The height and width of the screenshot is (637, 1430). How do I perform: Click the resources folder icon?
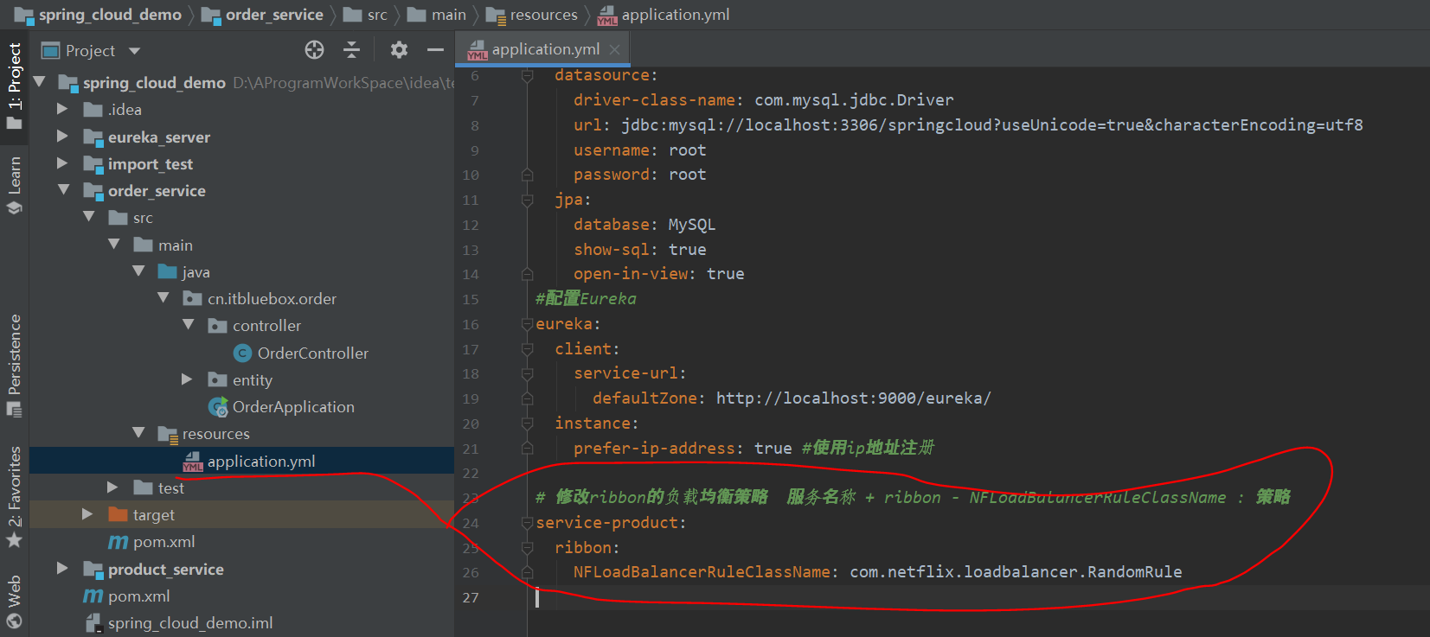168,434
